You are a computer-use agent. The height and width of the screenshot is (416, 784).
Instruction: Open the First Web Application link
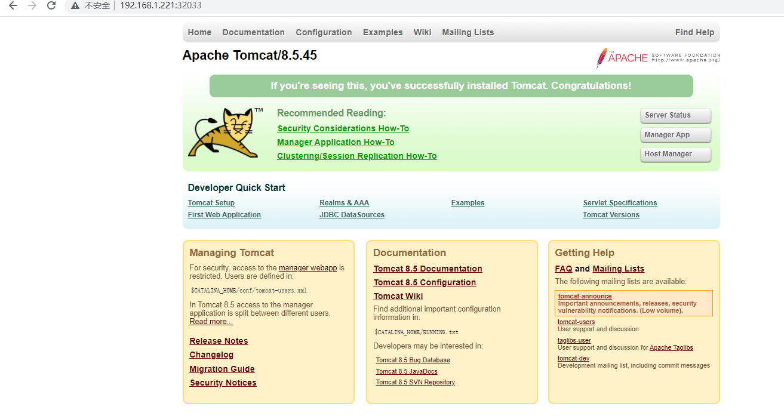click(x=225, y=215)
